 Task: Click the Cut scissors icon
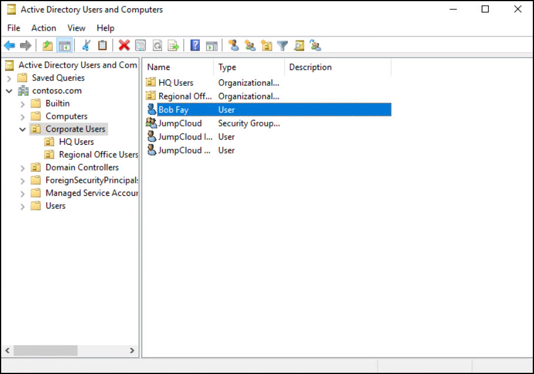(x=86, y=45)
